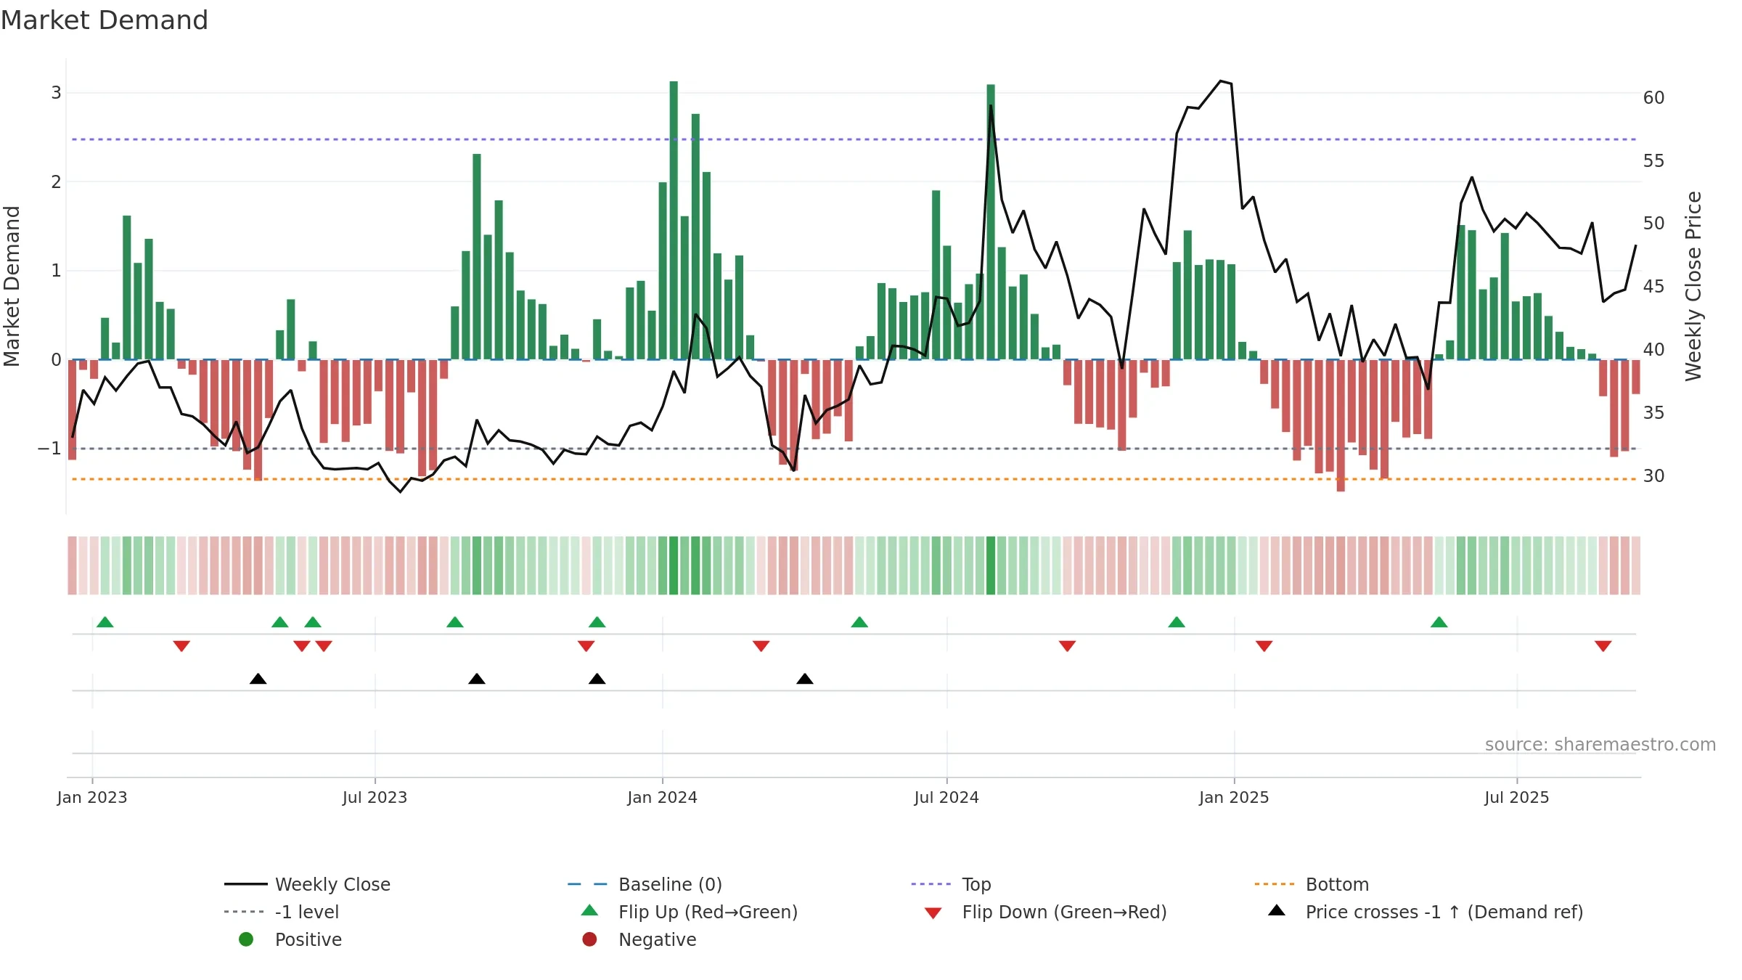Click the 60 price axis tick
Screen dimensions: 1742x980
(1654, 98)
